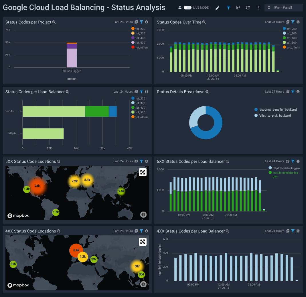Viewport: 306px width, 297px height.
Task: Open the [From Panel] time selector
Action: [x=284, y=7]
